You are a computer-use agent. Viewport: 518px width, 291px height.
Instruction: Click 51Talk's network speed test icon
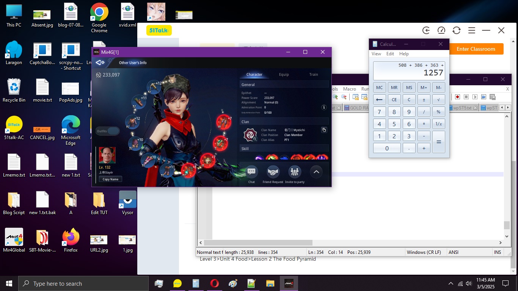click(441, 30)
